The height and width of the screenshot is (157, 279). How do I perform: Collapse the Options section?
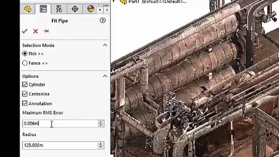point(105,76)
